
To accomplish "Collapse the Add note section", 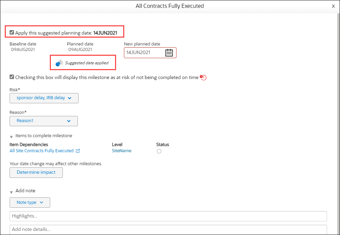I will pyautogui.click(x=11, y=191).
